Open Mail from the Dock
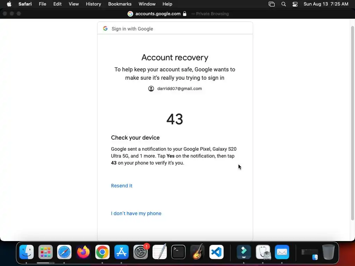355x266 pixels. point(282,252)
